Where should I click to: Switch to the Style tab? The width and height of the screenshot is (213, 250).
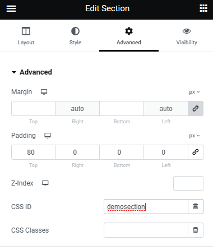point(75,36)
